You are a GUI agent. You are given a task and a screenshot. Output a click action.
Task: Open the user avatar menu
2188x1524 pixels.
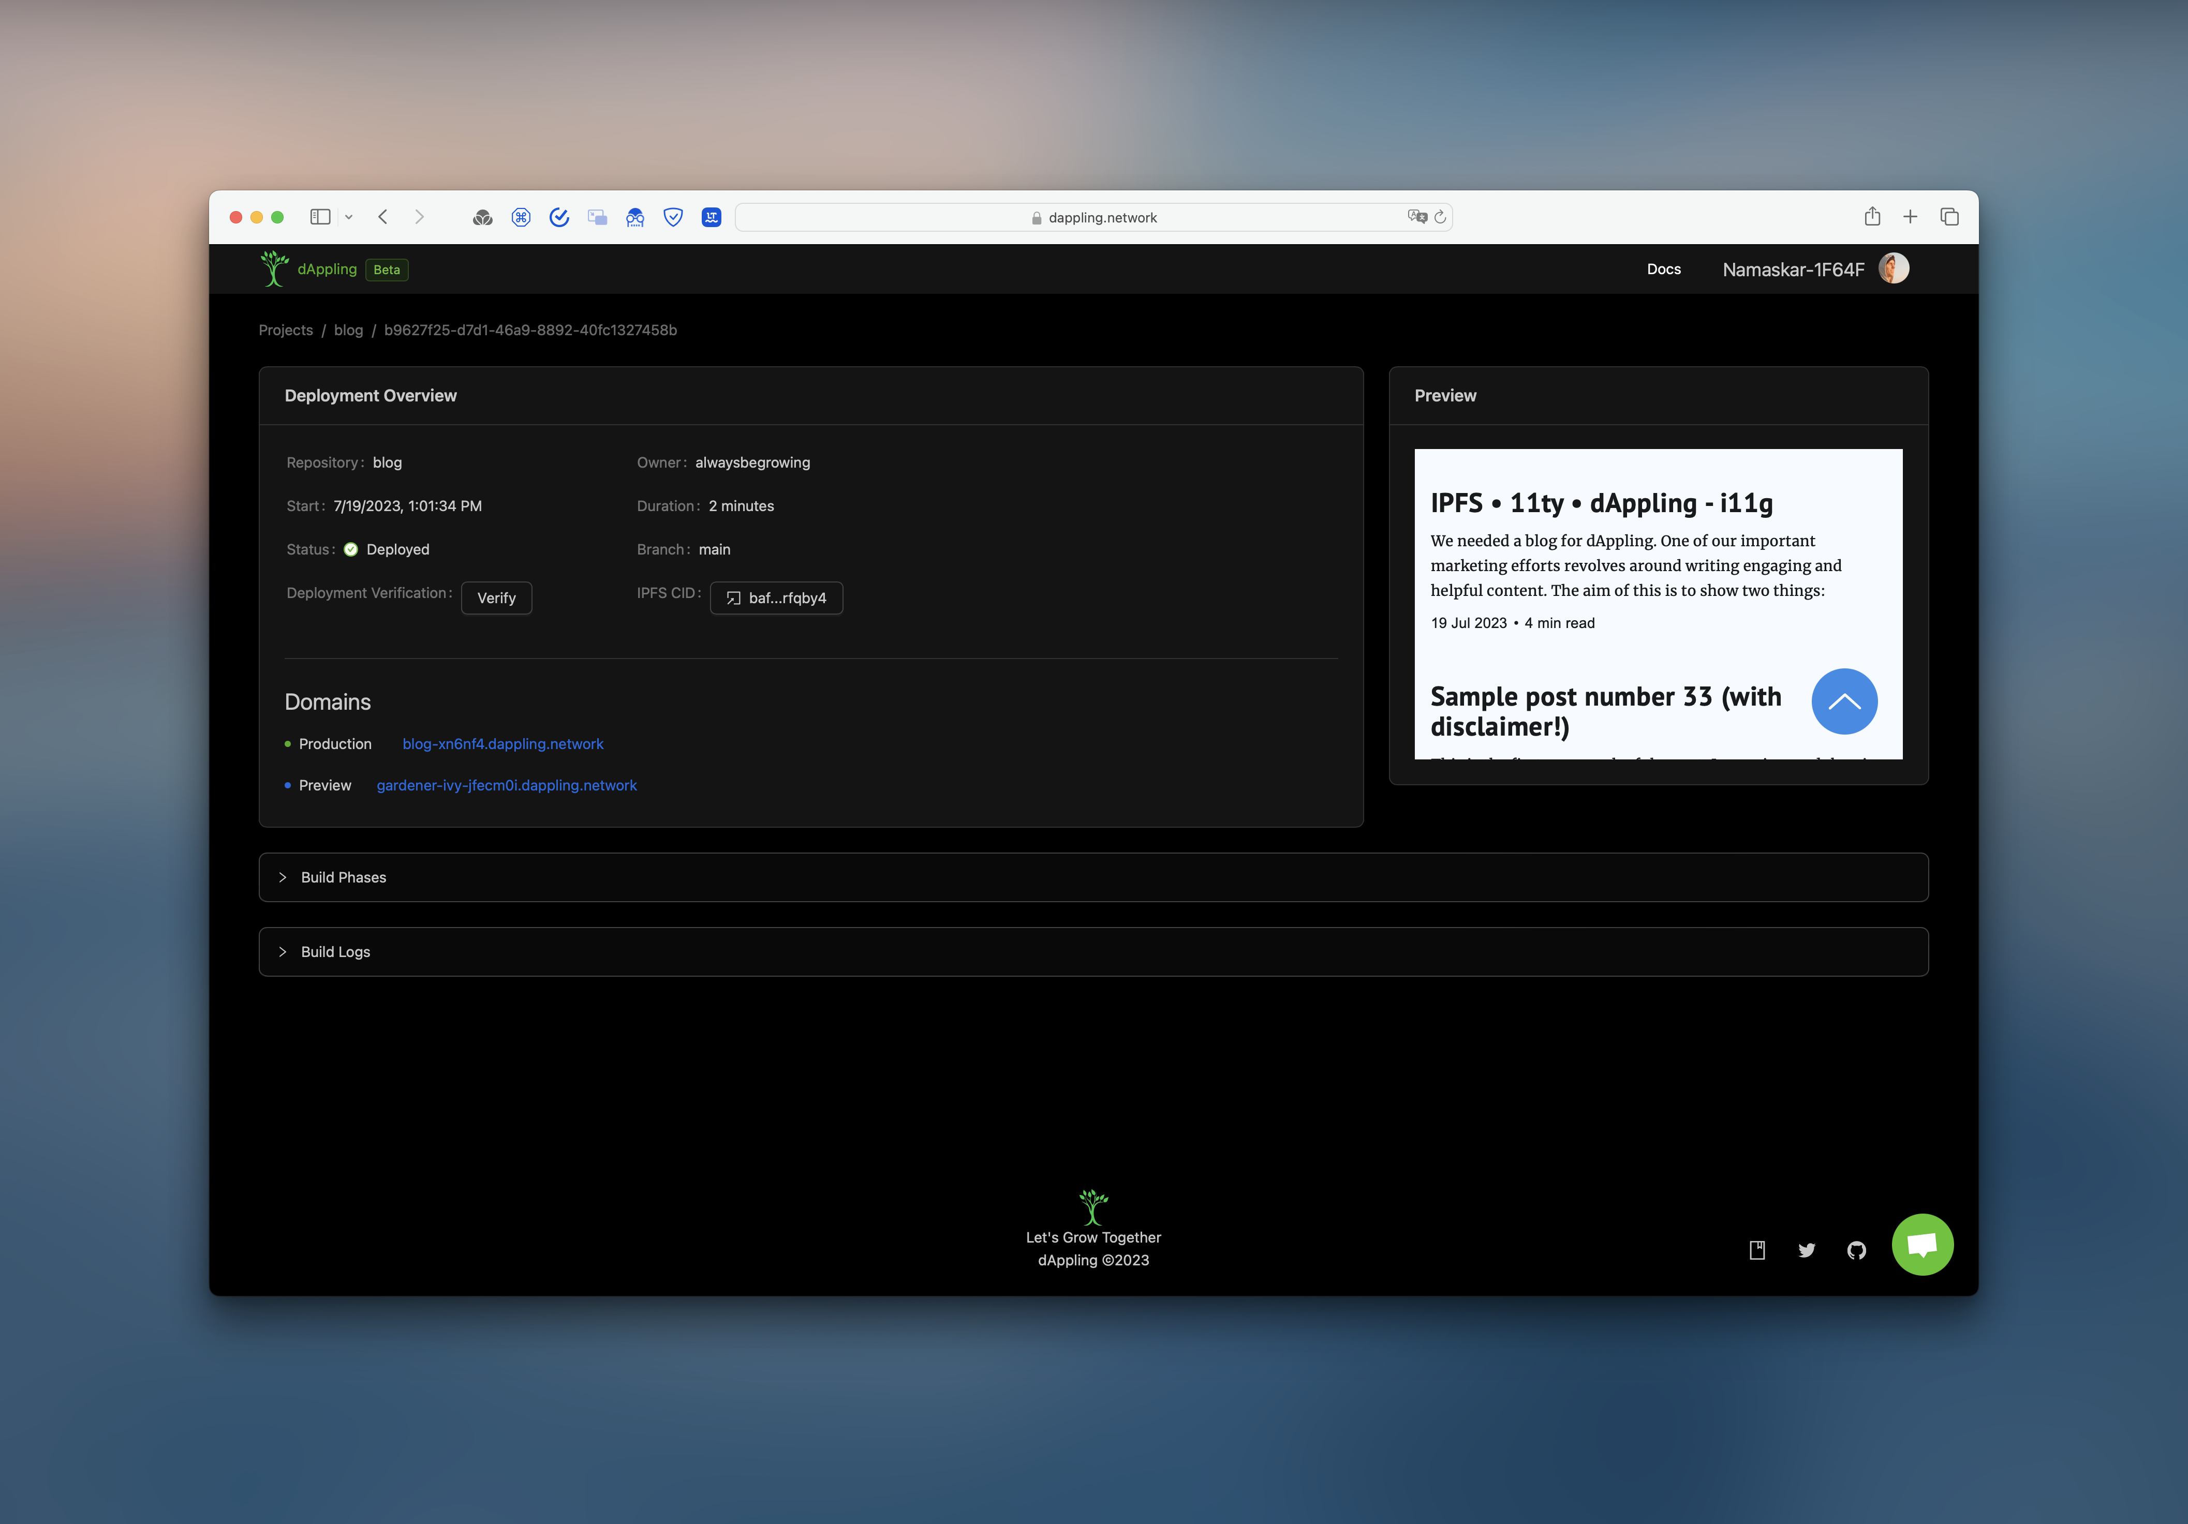[x=1894, y=268]
